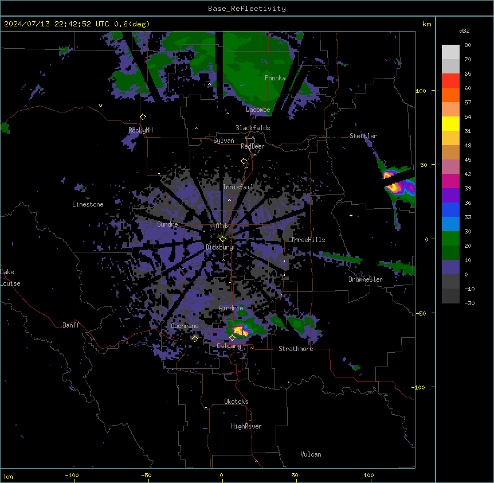494x483 pixels.
Task: Click the dBZ legend heading
Action: pyautogui.click(x=464, y=30)
